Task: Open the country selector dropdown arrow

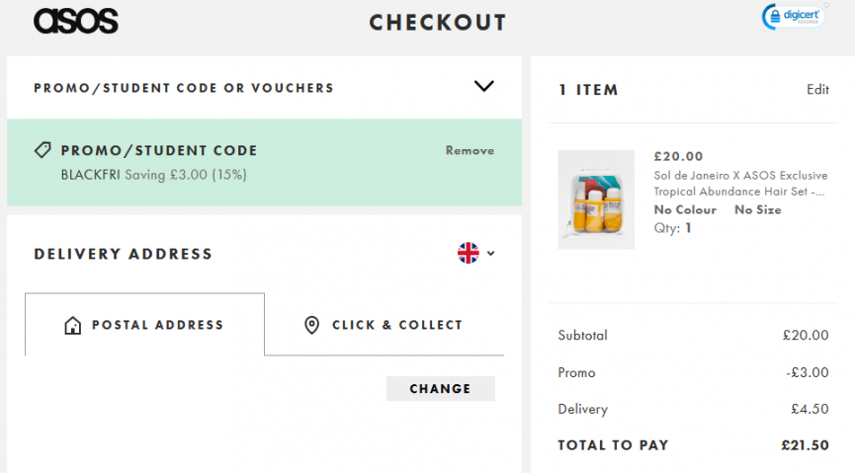Action: coord(491,254)
